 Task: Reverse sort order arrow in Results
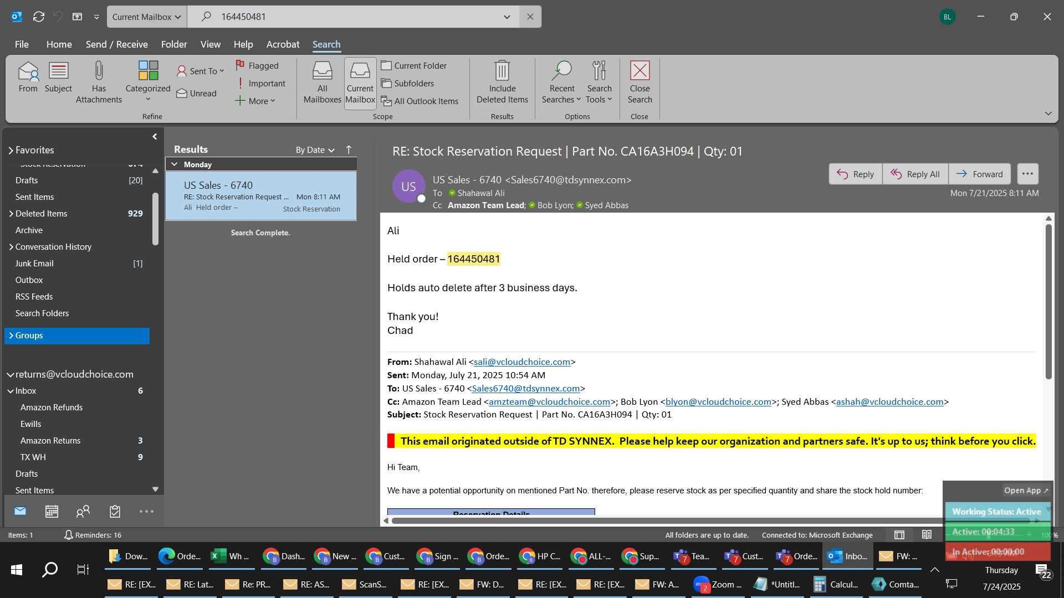coord(349,149)
